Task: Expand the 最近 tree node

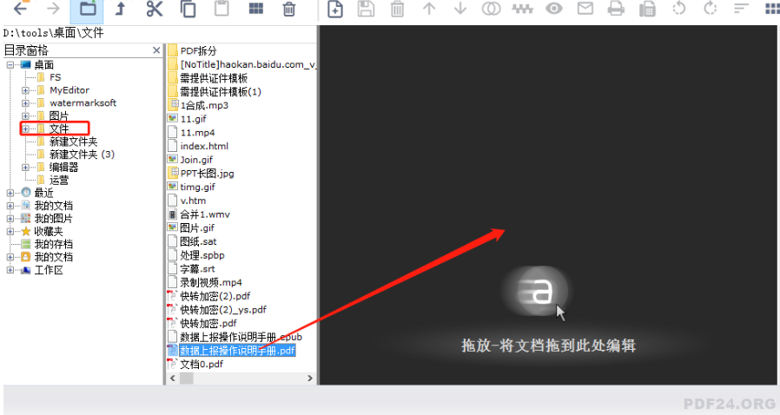Action: 10,193
